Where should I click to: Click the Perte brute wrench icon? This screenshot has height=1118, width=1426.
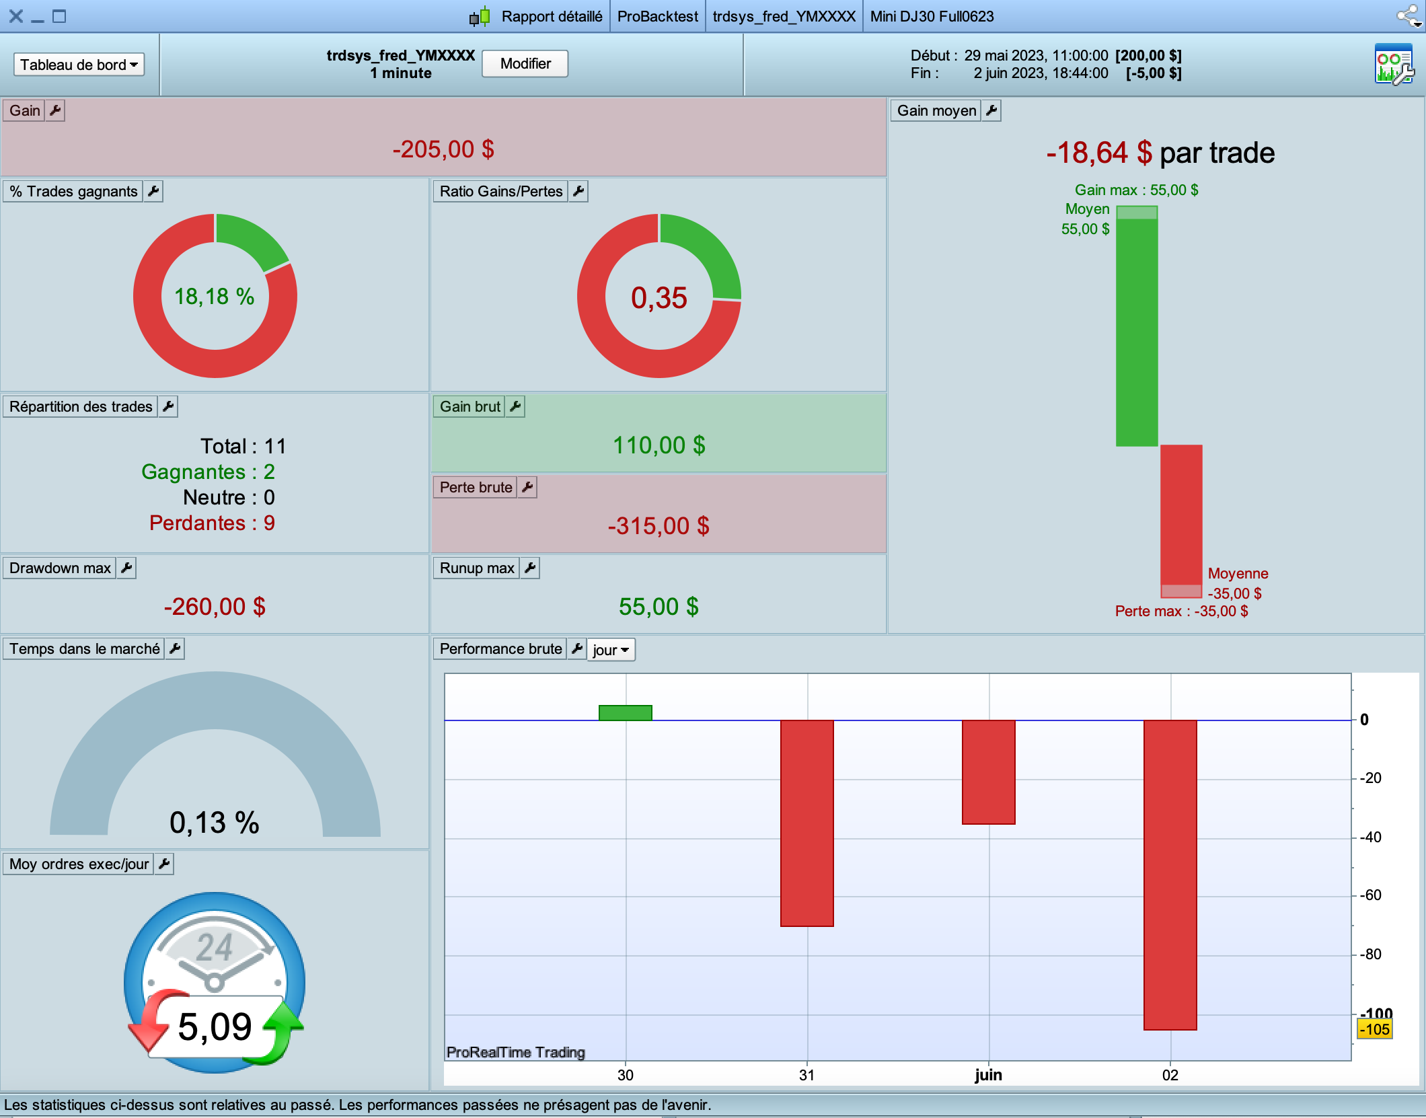click(527, 487)
